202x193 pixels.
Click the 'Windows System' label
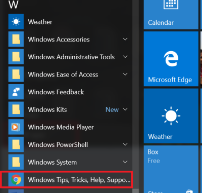pos(53,163)
